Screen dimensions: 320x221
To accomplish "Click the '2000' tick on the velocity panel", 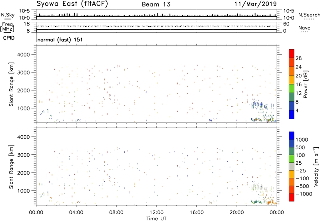I will 24,173.
